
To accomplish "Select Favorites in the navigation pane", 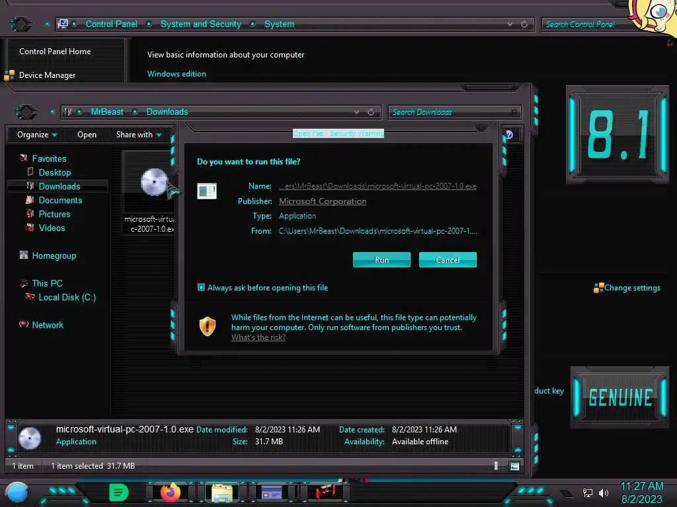I will 49,158.
